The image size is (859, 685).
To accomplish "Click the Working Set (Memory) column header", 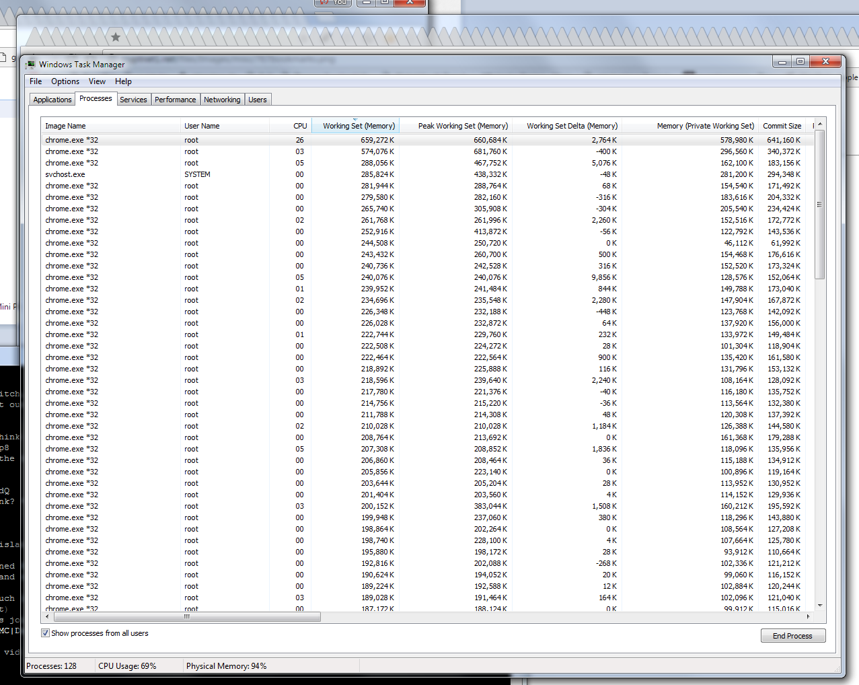I will tap(355, 126).
